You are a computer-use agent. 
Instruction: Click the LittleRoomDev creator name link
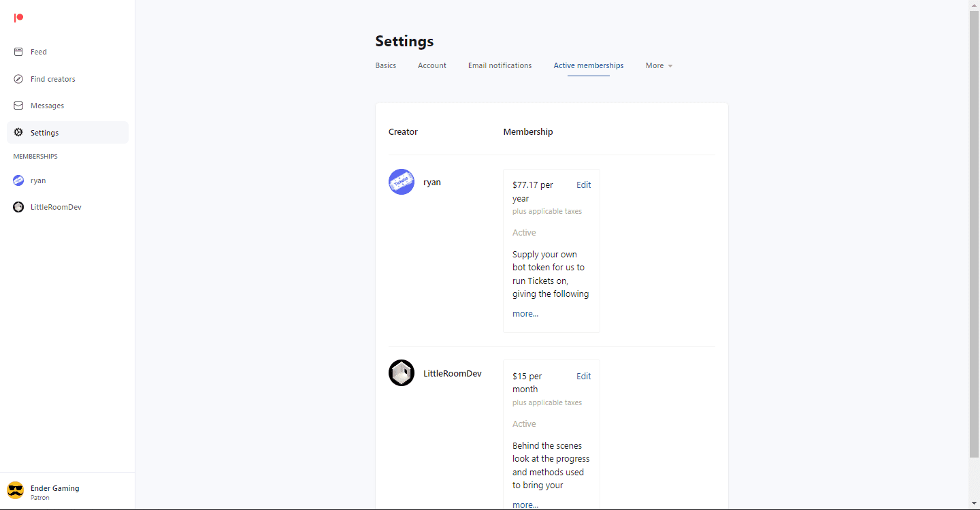coord(452,373)
